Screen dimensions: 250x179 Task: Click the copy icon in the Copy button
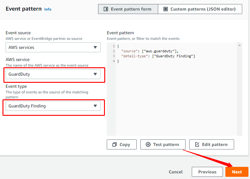[x=115, y=144]
